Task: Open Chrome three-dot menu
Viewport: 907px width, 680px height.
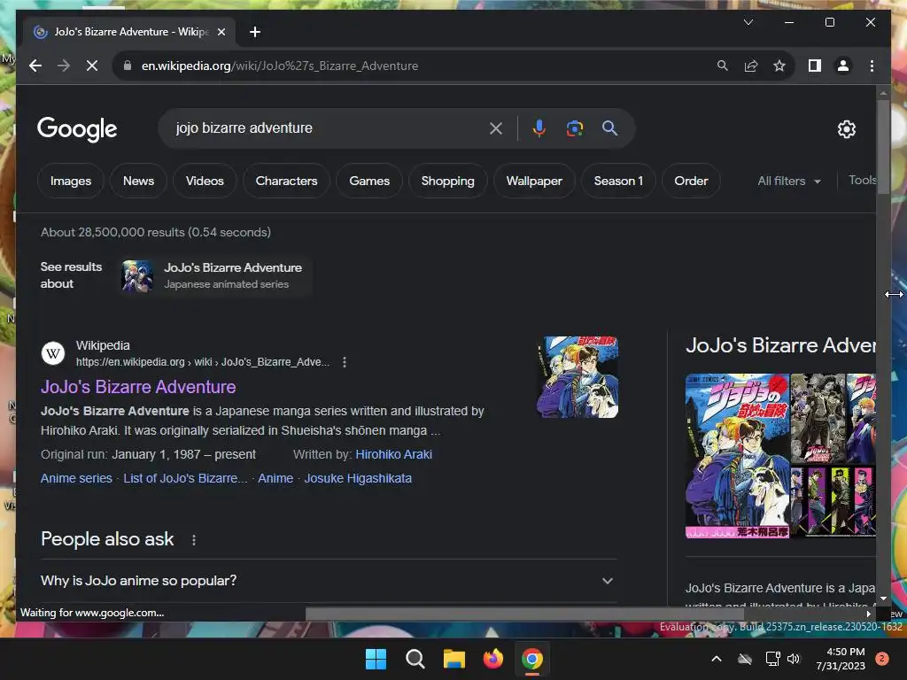Action: 872,66
